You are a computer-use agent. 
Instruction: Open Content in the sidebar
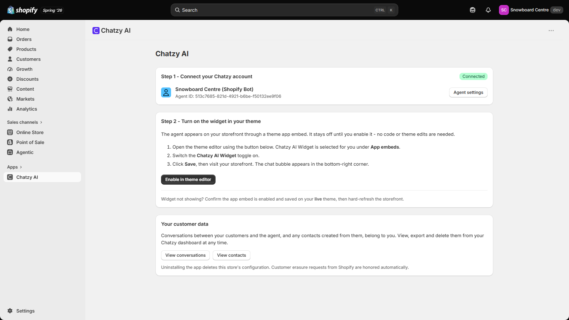[42, 89]
